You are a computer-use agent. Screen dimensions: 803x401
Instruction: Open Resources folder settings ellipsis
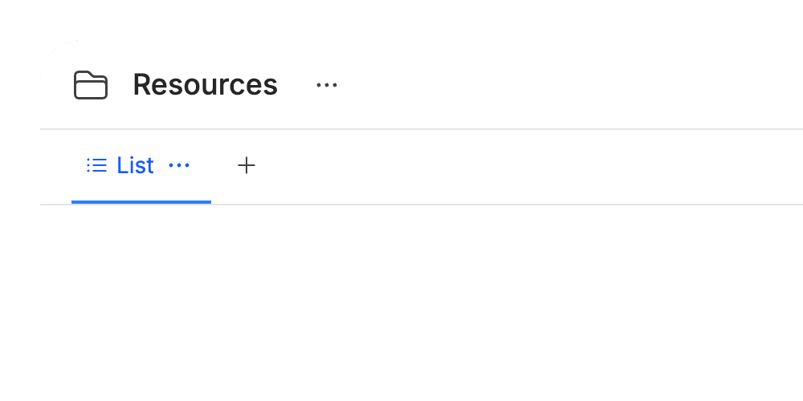coord(327,85)
